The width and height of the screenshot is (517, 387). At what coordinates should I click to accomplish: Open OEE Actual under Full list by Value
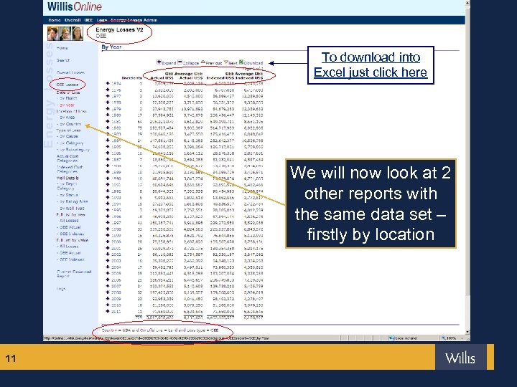[70, 253]
